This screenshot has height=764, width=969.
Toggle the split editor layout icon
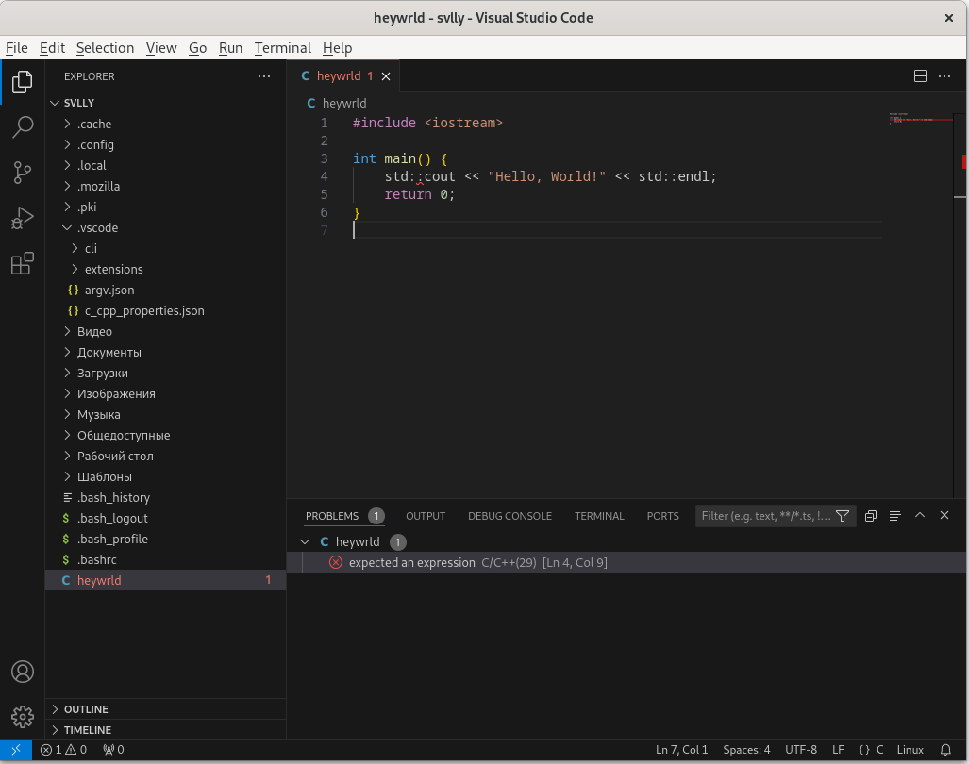tap(919, 75)
